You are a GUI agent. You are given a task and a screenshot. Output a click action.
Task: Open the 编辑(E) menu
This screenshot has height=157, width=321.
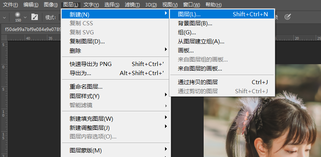tap(31, 5)
